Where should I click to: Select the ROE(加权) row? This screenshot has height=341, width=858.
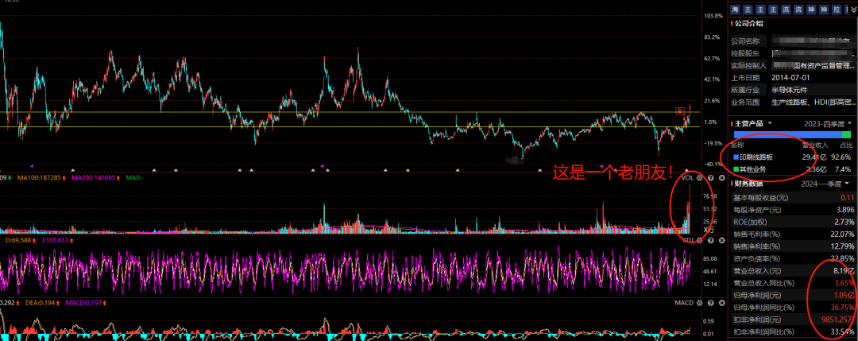point(793,222)
